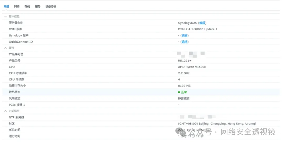Select the 产品型号 label
The width and height of the screenshot is (284, 143).
coord(14,60)
